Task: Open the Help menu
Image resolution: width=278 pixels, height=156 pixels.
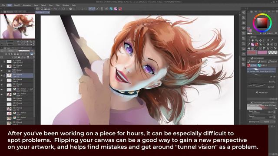Action: point(73,5)
